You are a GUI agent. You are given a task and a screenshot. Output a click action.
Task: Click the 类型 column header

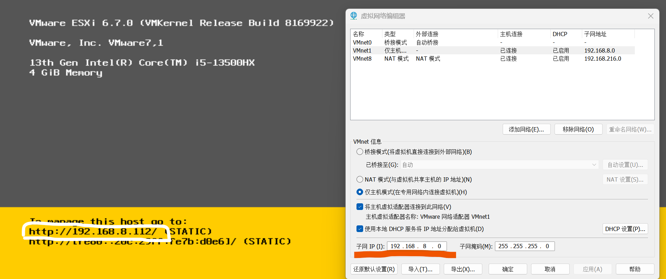click(x=398, y=34)
